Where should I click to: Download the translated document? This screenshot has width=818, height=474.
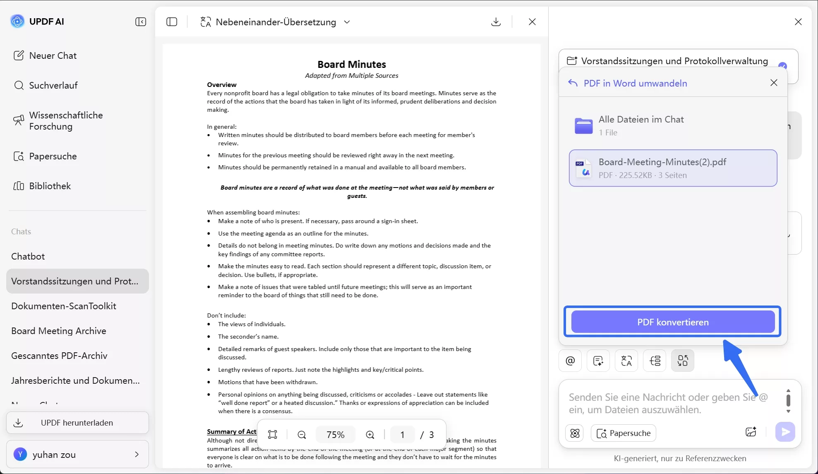coord(496,22)
